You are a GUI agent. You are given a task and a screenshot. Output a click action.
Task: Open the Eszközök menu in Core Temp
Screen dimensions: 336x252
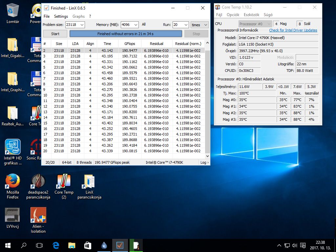(x=251, y=15)
